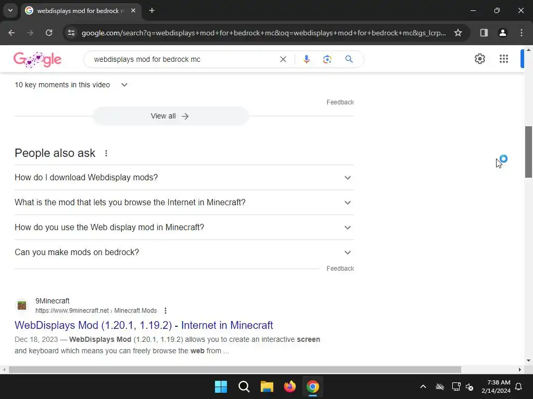The width and height of the screenshot is (533, 399).
Task: Open 9Minecraft result's three-dot options
Action: 166,311
